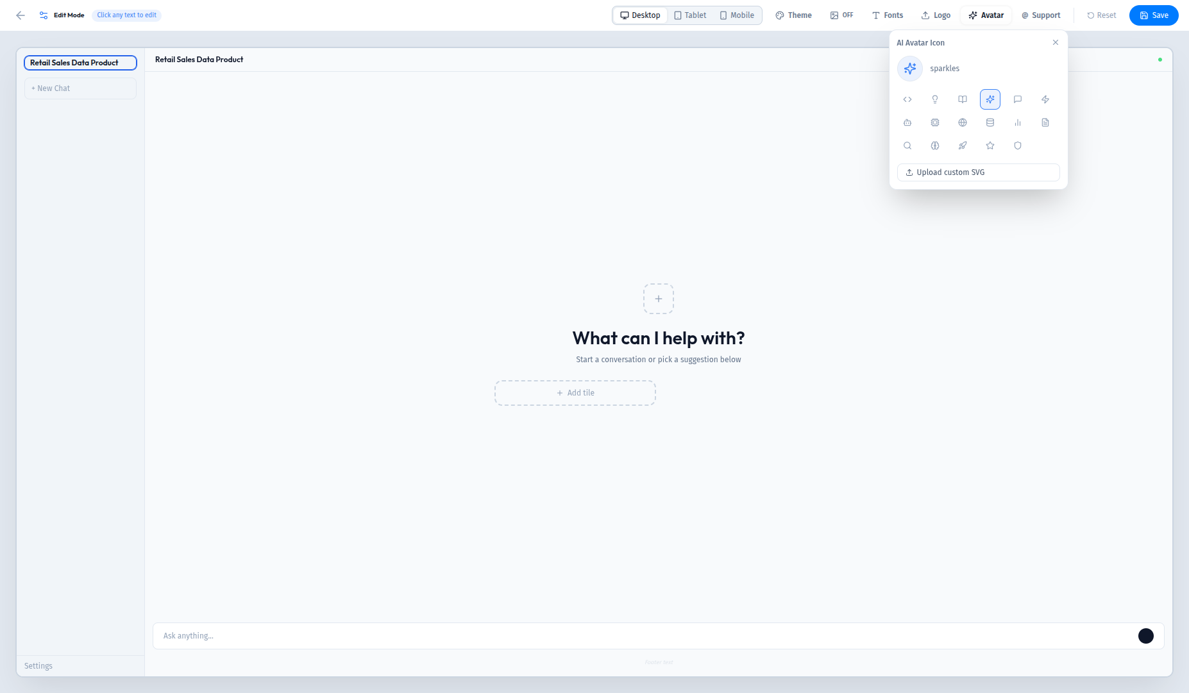Viewport: 1189px width, 693px height.
Task: Click the large sparkles avatar preview
Action: coord(910,69)
